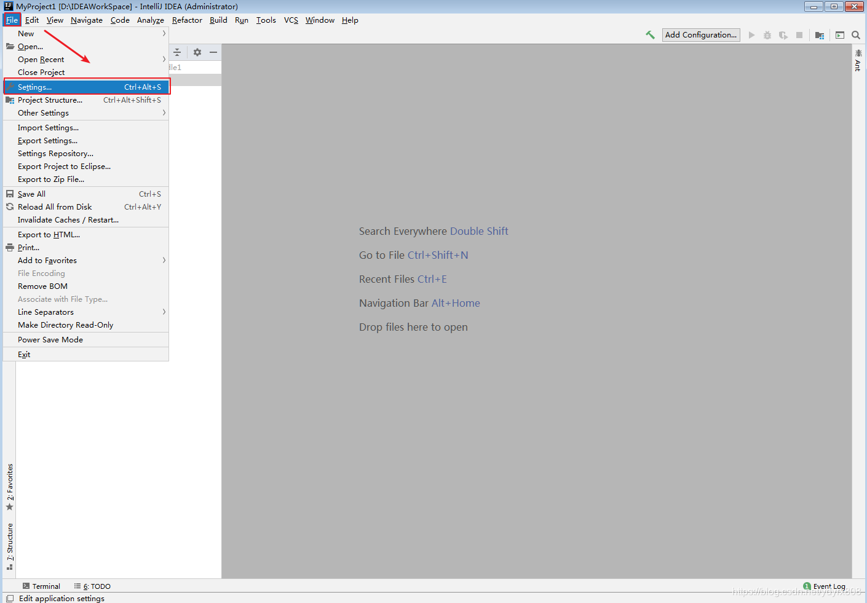The height and width of the screenshot is (603, 867).
Task: Hide project panel with minus icon
Action: tap(213, 52)
